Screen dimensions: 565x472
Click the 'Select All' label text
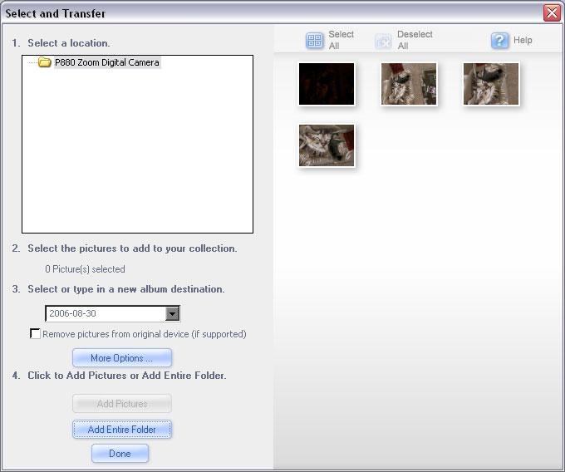point(341,40)
